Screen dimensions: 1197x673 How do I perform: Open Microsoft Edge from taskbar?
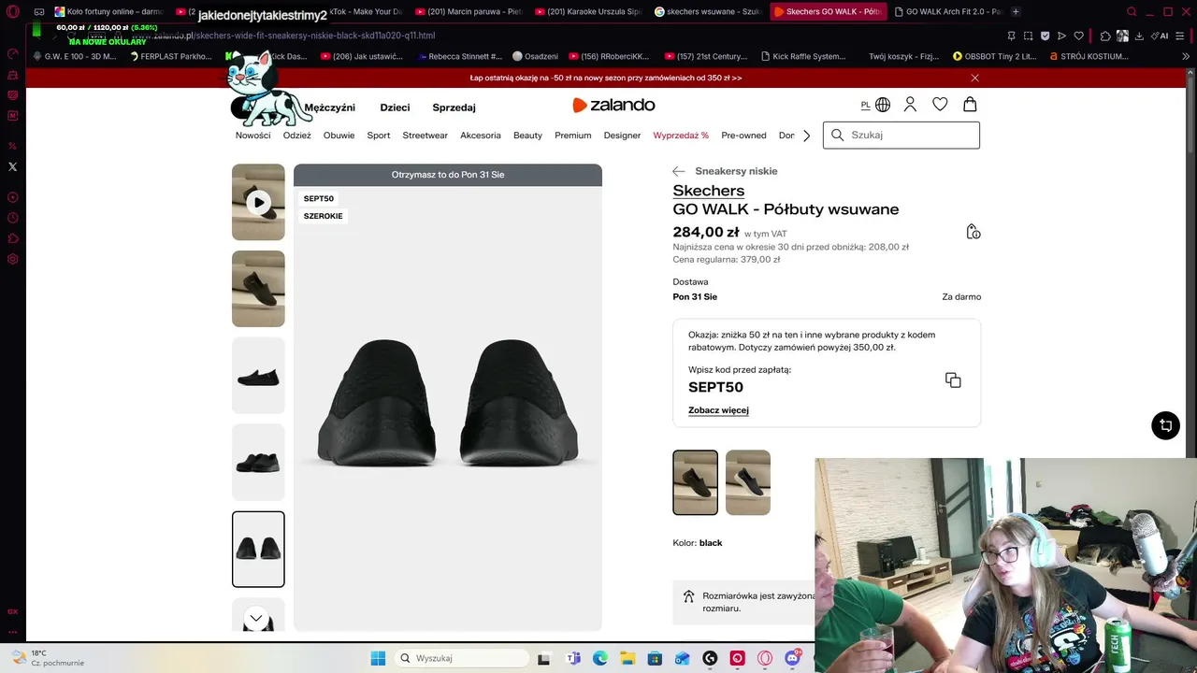pos(600,658)
